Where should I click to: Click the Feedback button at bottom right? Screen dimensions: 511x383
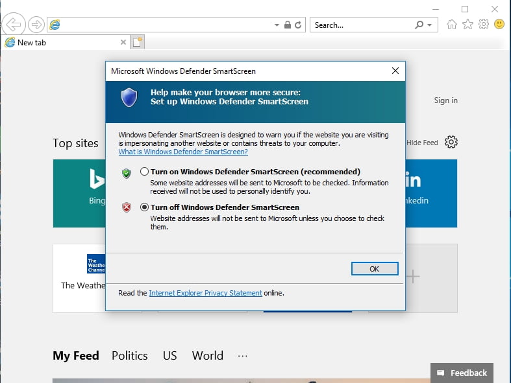(462, 373)
